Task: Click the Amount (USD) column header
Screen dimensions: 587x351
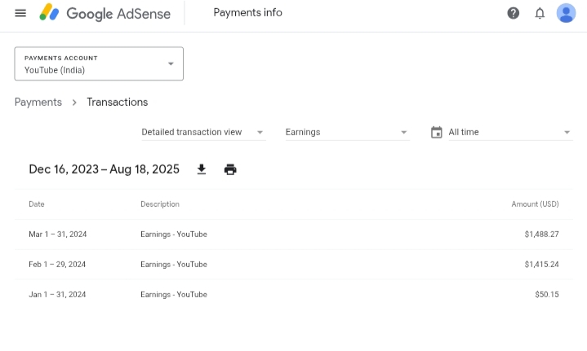Action: tap(535, 204)
